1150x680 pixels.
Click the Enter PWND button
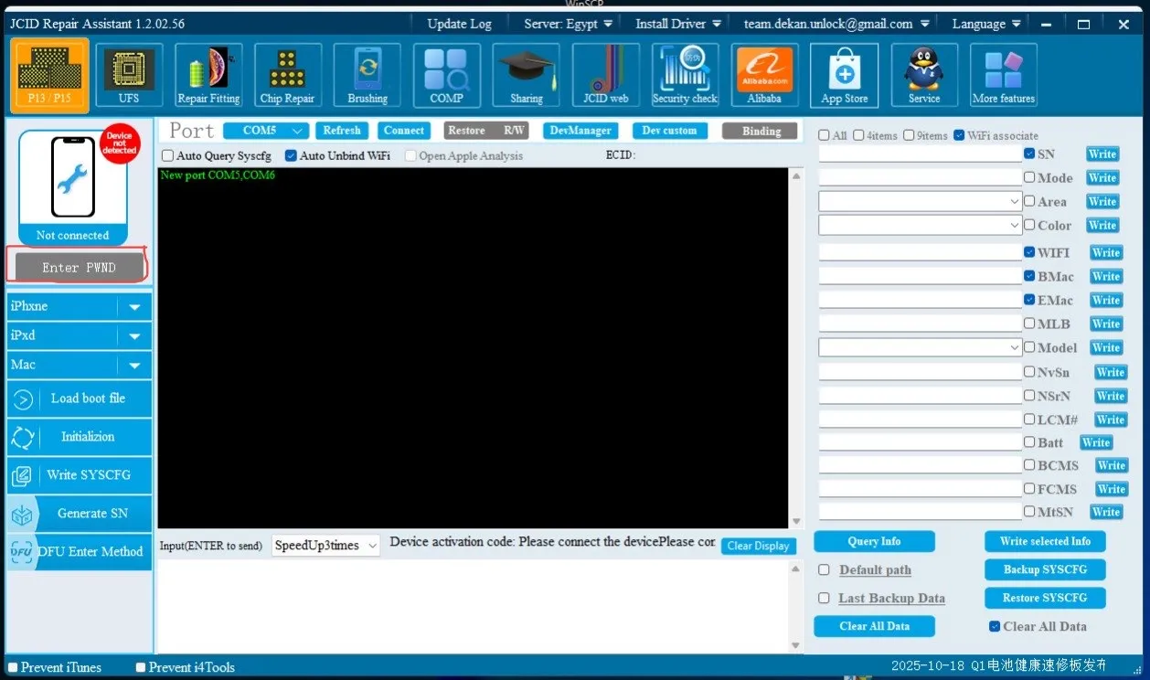80,267
